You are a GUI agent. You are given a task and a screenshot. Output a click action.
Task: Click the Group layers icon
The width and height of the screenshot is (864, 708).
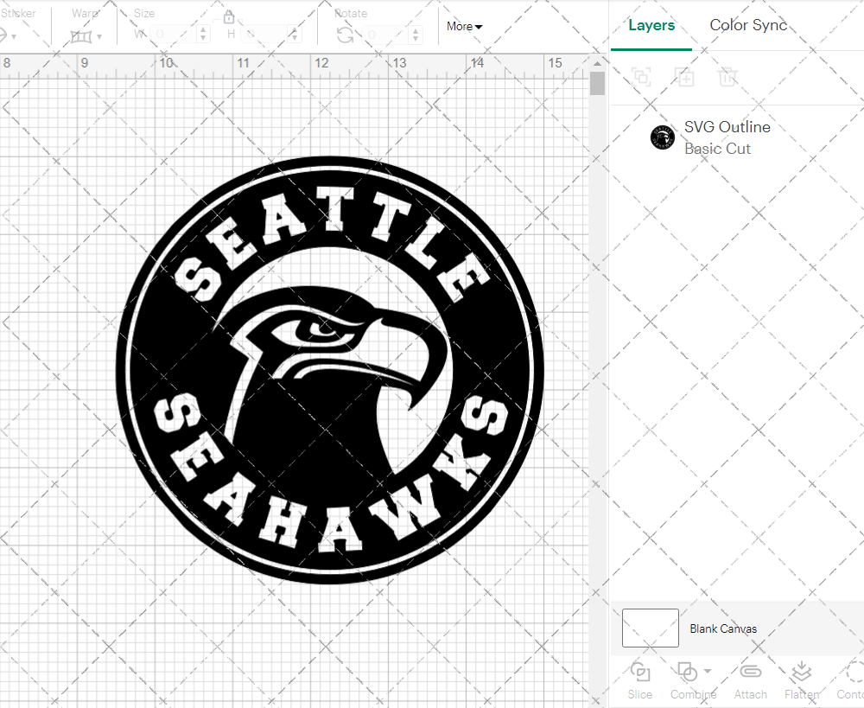pos(641,77)
